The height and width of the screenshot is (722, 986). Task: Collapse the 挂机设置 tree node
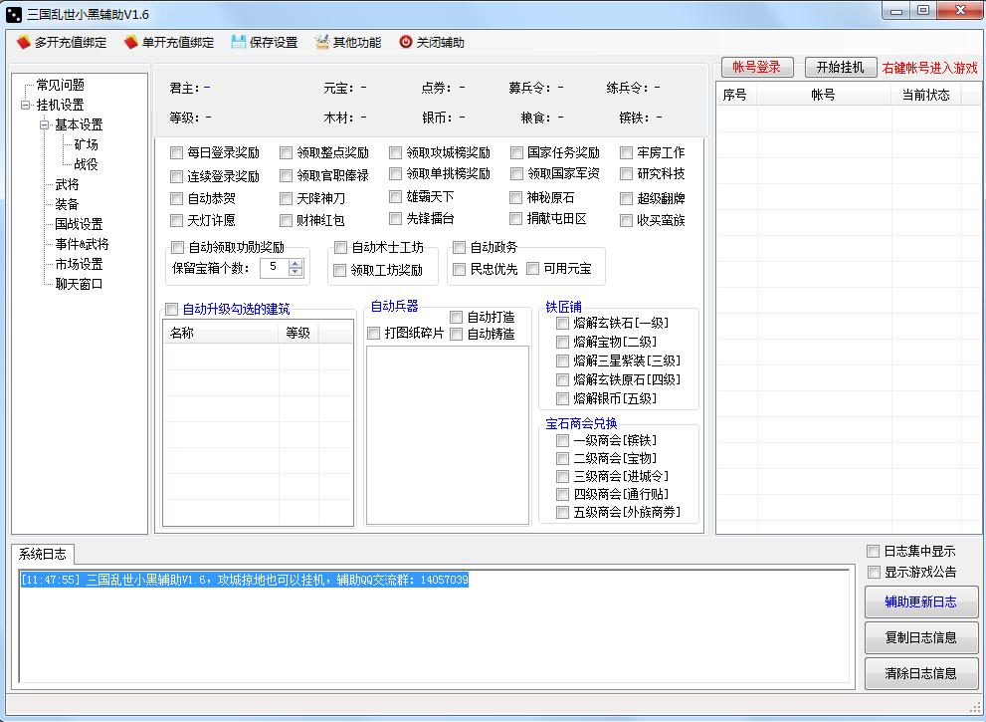pos(25,105)
